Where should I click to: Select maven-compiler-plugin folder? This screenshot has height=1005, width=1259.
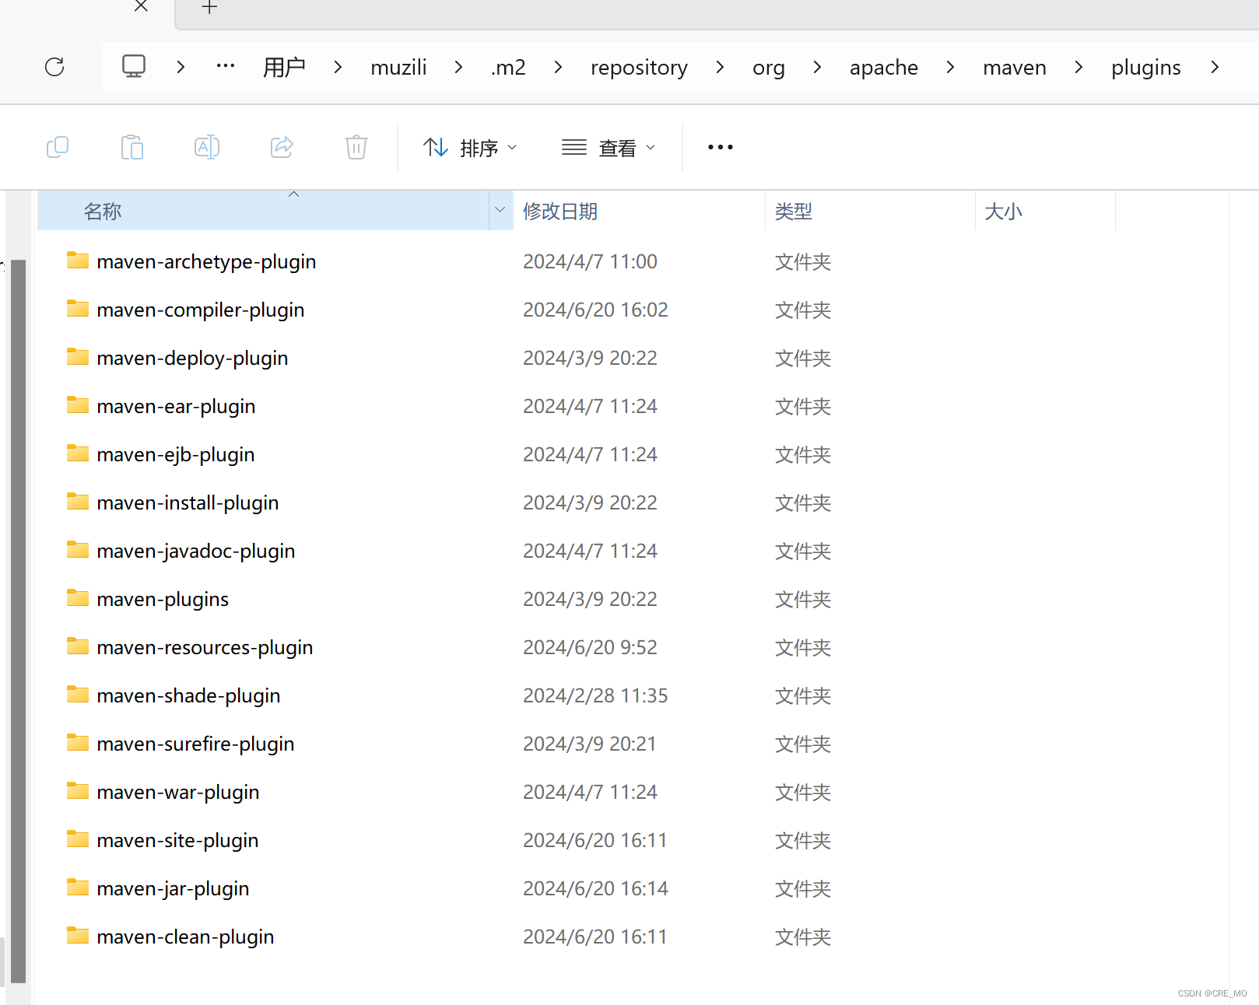pyautogui.click(x=201, y=310)
